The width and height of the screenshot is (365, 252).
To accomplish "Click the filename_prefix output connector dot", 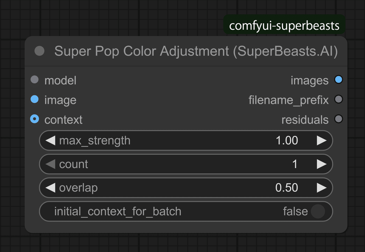I will [339, 100].
